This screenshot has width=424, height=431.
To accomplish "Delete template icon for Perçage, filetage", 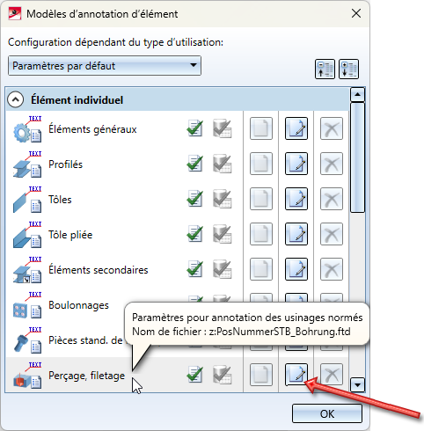I will point(332,375).
